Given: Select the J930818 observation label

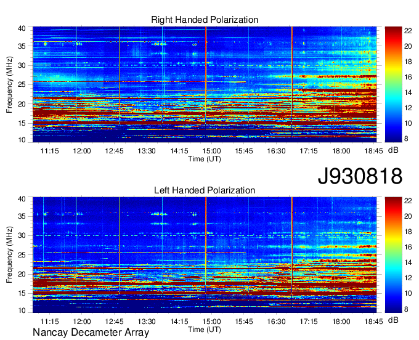Looking at the screenshot, I should coord(360,176).
